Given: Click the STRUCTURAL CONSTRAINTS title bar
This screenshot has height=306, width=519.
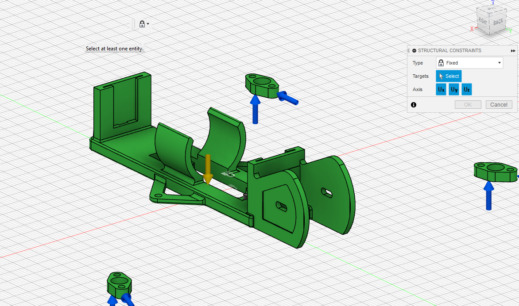Looking at the screenshot, I should (x=449, y=50).
